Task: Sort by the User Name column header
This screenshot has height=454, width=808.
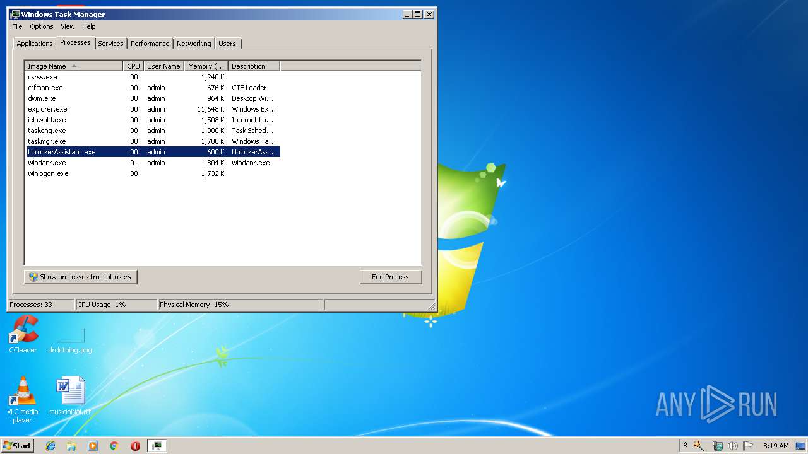Action: pos(163,66)
